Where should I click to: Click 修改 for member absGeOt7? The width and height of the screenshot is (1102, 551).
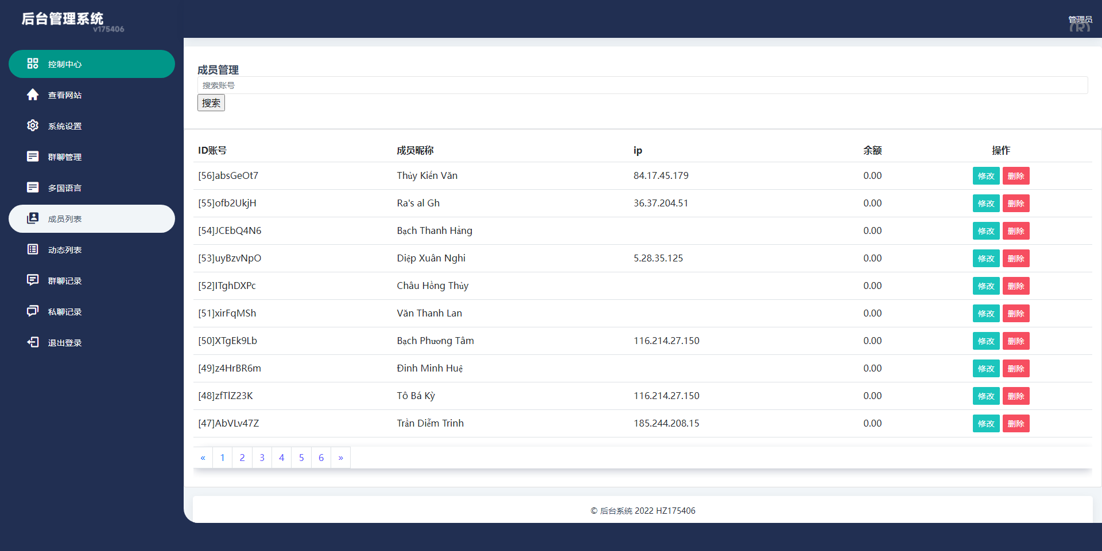point(985,176)
